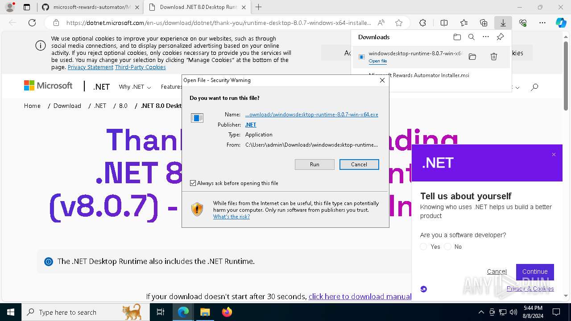Screen dimensions: 571x321
Task: Open Task View in taskbar
Action: [x=161, y=313]
